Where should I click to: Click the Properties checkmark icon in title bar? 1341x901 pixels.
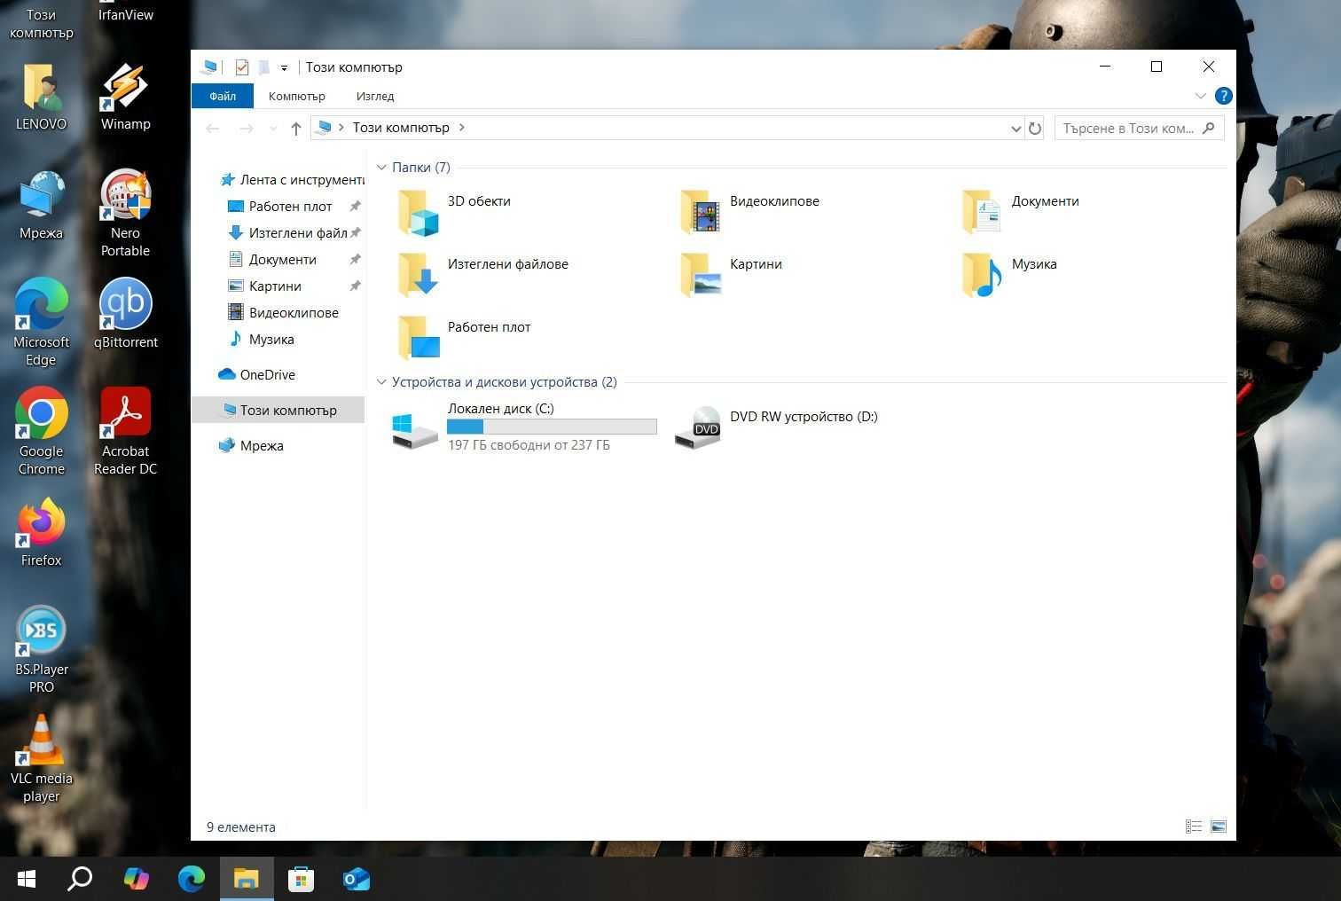pyautogui.click(x=241, y=67)
